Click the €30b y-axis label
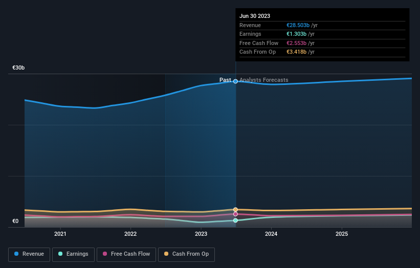The image size is (420, 268). coord(18,68)
